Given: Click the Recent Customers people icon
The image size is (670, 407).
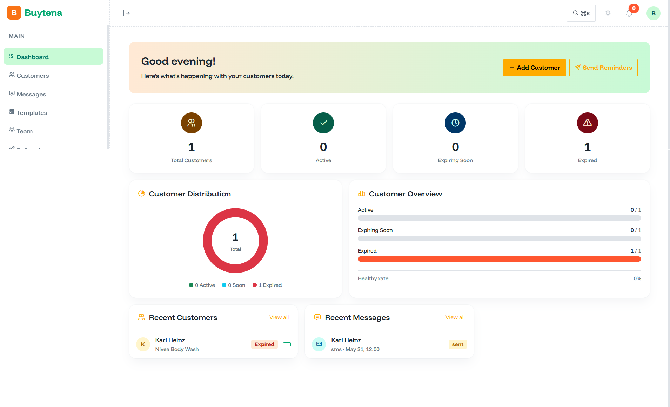Looking at the screenshot, I should [141, 317].
